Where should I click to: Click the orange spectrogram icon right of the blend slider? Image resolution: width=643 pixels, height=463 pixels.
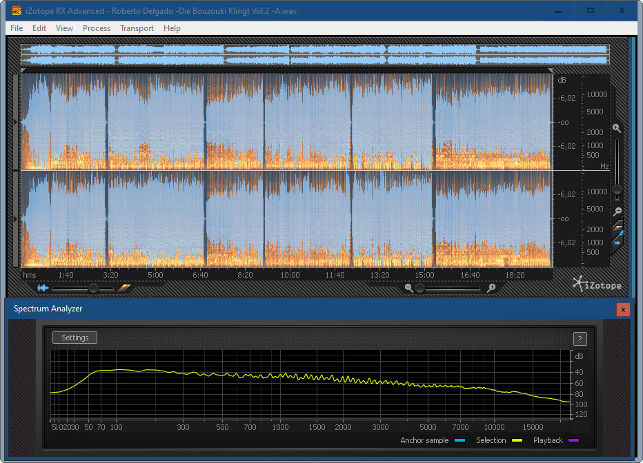pyautogui.click(x=124, y=288)
